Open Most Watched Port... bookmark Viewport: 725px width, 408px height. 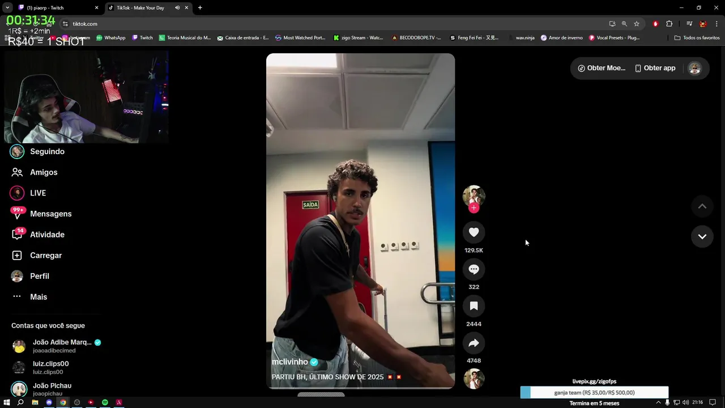[301, 38]
